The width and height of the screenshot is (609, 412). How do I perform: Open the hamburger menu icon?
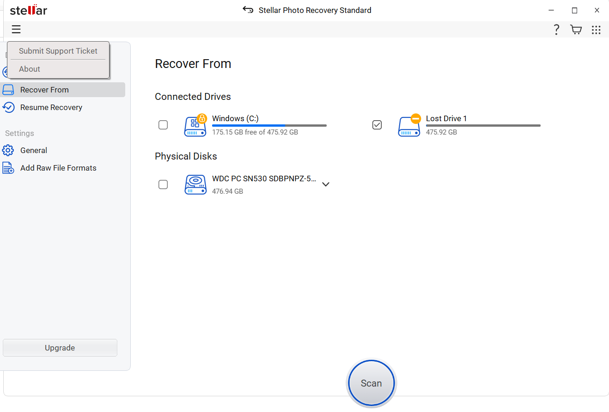[16, 30]
